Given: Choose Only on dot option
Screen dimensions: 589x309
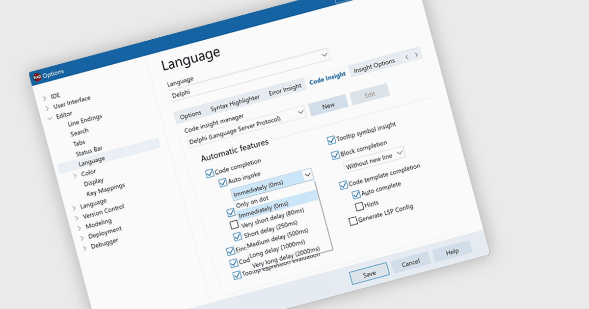Looking at the screenshot, I should (x=252, y=202).
